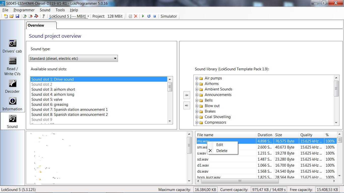Click the grayed document icon in toolbar
Screen dimensions: 344x193
click(130, 16)
